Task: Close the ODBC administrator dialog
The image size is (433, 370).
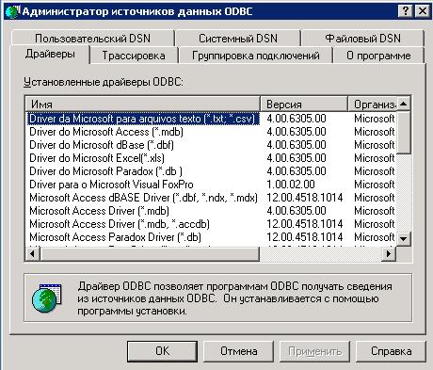Action: tap(423, 11)
